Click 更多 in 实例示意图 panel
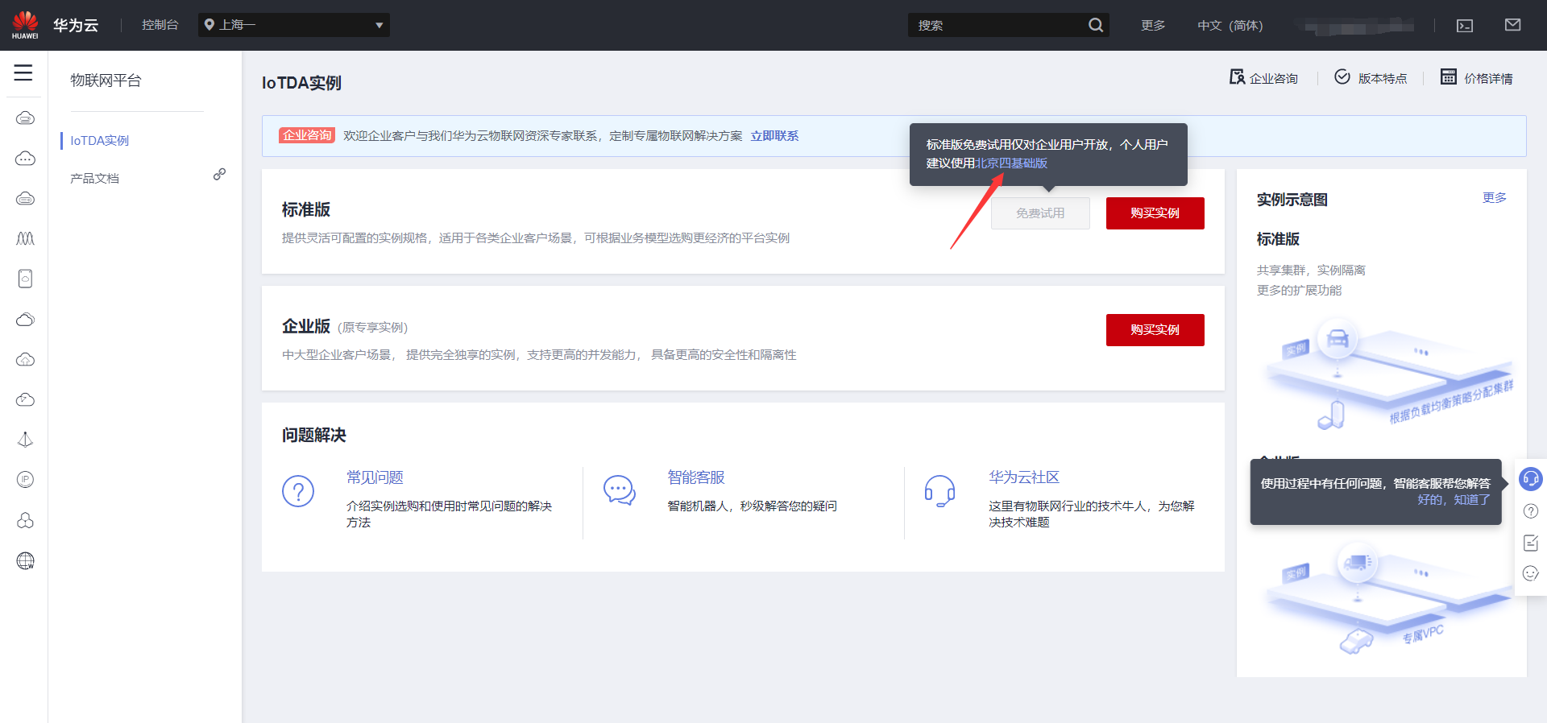 pos(1495,198)
